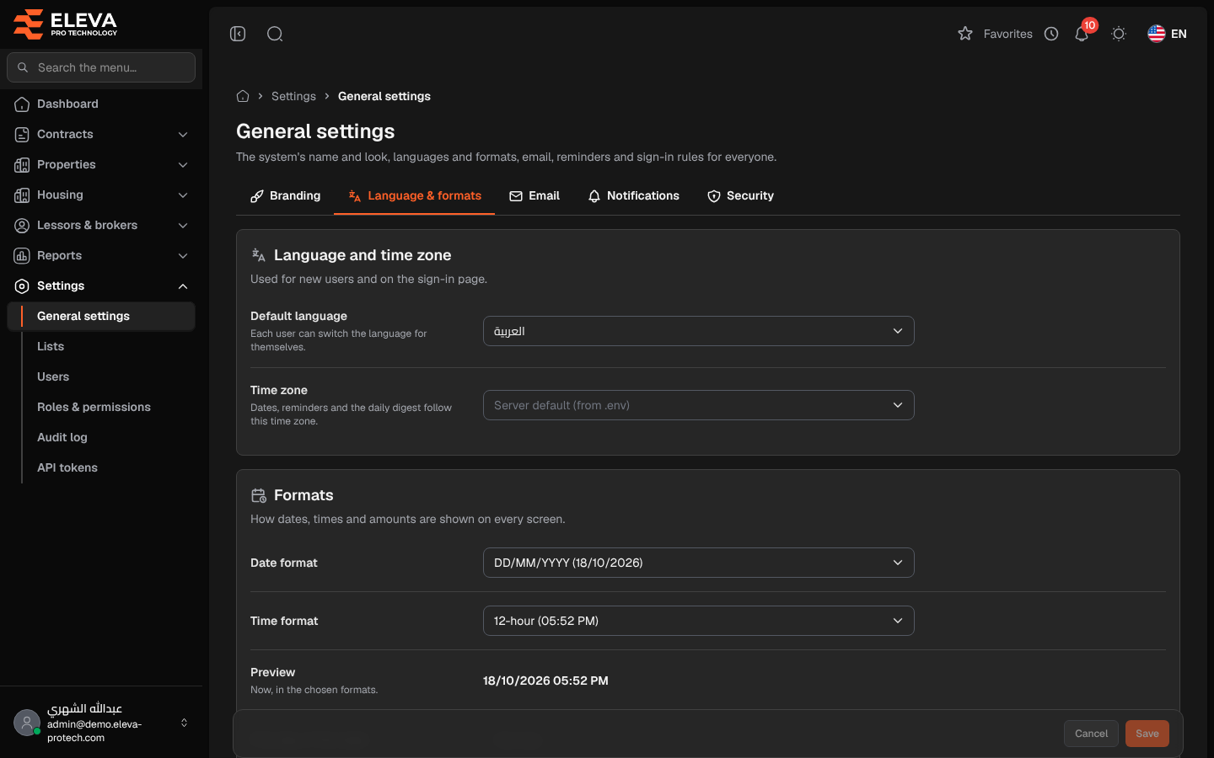Open the Time zone dropdown
The image size is (1214, 758).
coord(698,405)
